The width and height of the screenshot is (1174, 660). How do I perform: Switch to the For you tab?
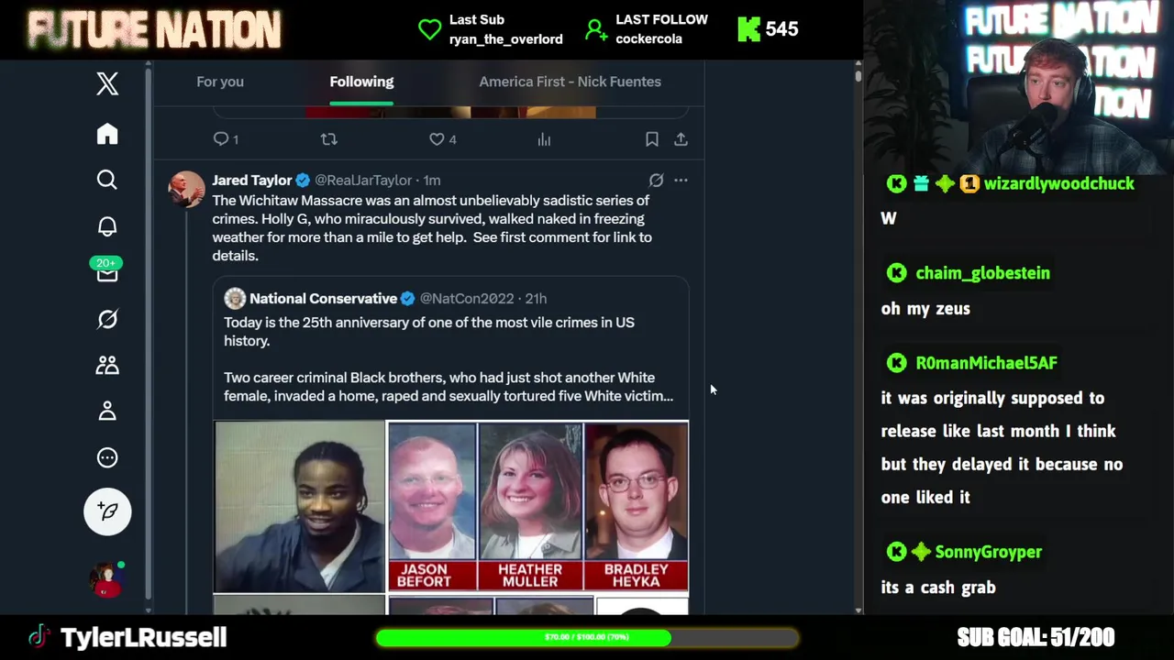[x=220, y=82]
